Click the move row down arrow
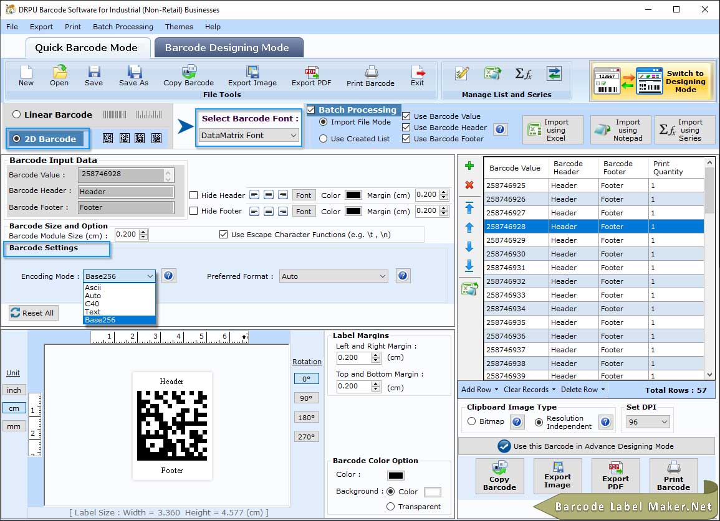 click(469, 246)
